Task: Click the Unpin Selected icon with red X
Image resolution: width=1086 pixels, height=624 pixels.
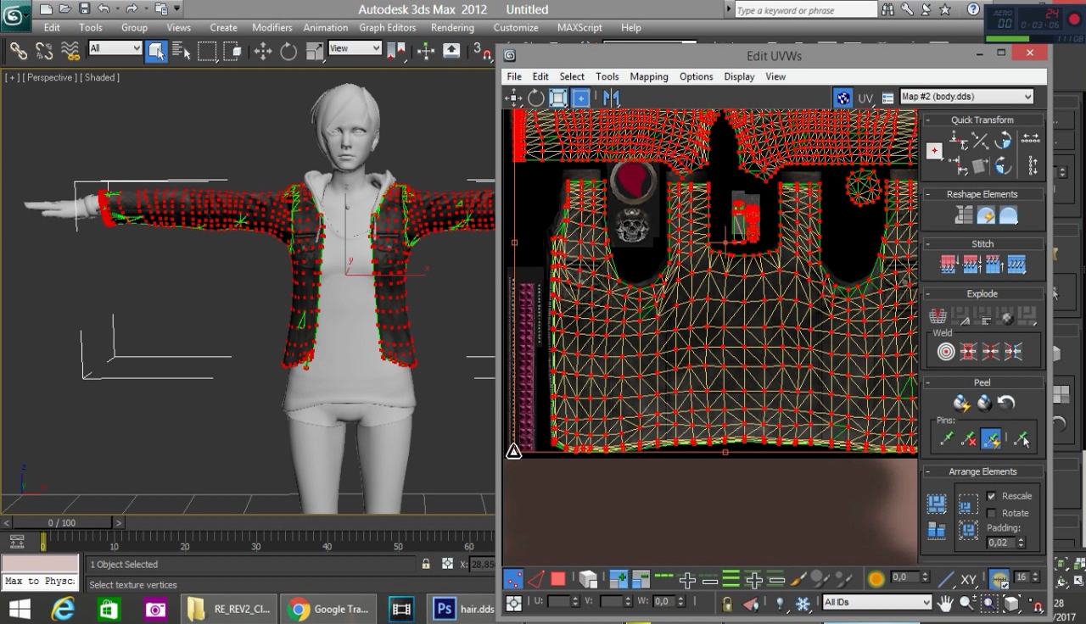Action: 968,439
